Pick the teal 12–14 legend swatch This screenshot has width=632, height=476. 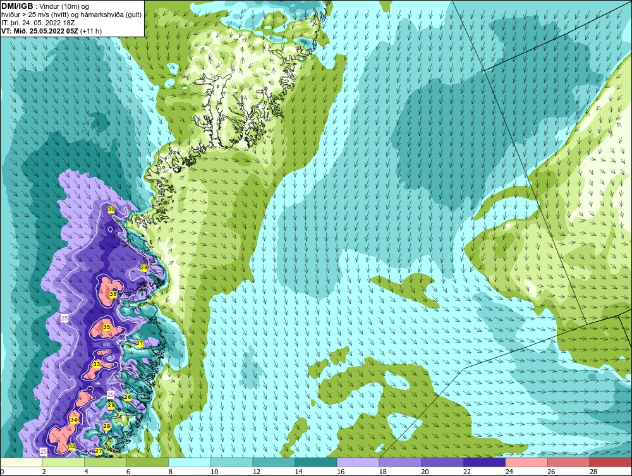[x=274, y=462]
